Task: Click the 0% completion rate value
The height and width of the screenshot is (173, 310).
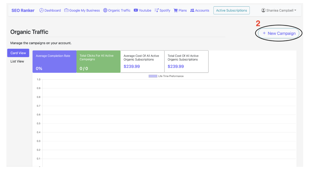Action: pos(39,68)
